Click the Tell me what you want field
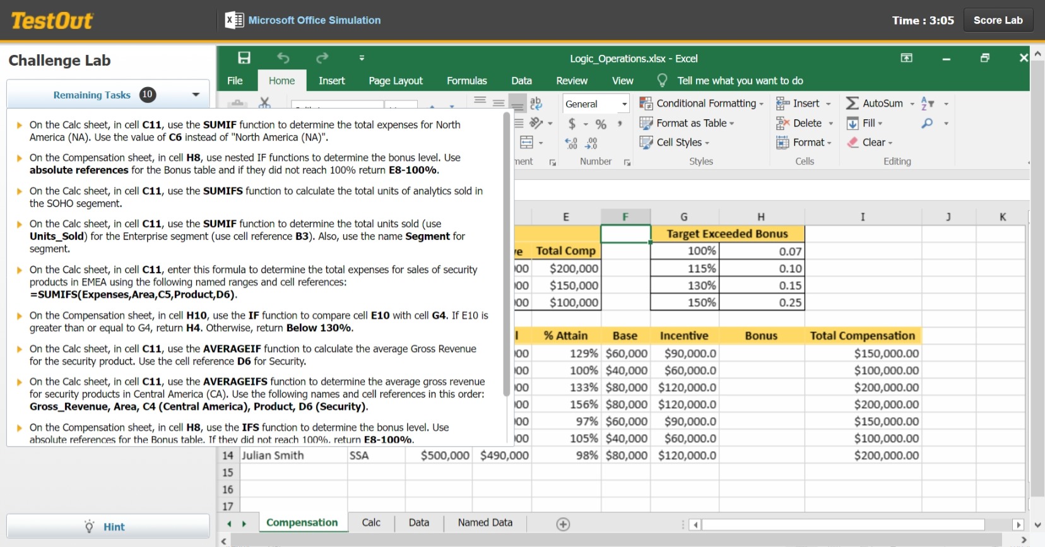Image resolution: width=1045 pixels, height=547 pixels. click(740, 81)
